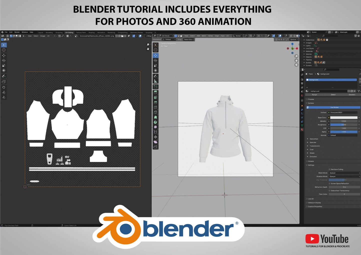Select the Spin tool
Screen dimensions: 361x255
click(155, 122)
